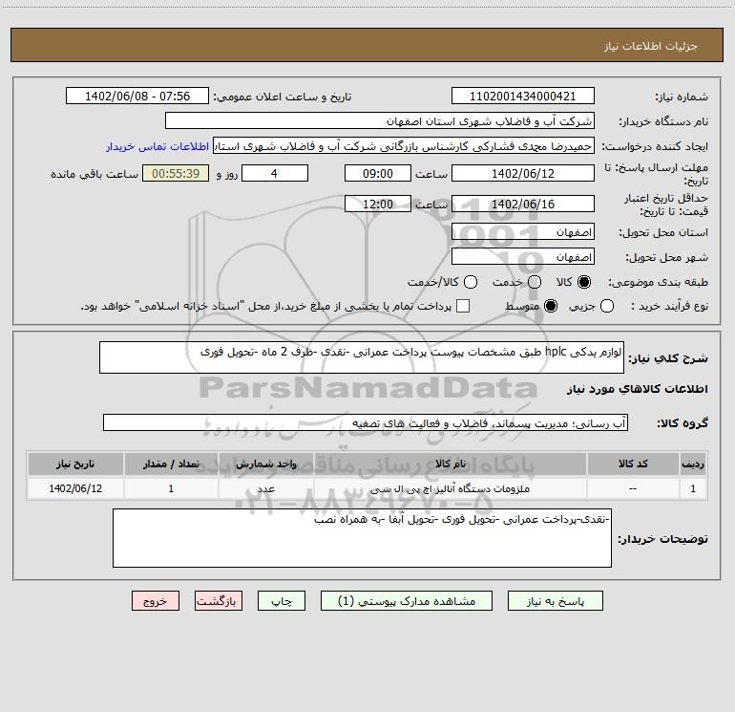The width and height of the screenshot is (735, 712).
Task: Click the response deadline date 1402/06/12 field
Action: 523,174
